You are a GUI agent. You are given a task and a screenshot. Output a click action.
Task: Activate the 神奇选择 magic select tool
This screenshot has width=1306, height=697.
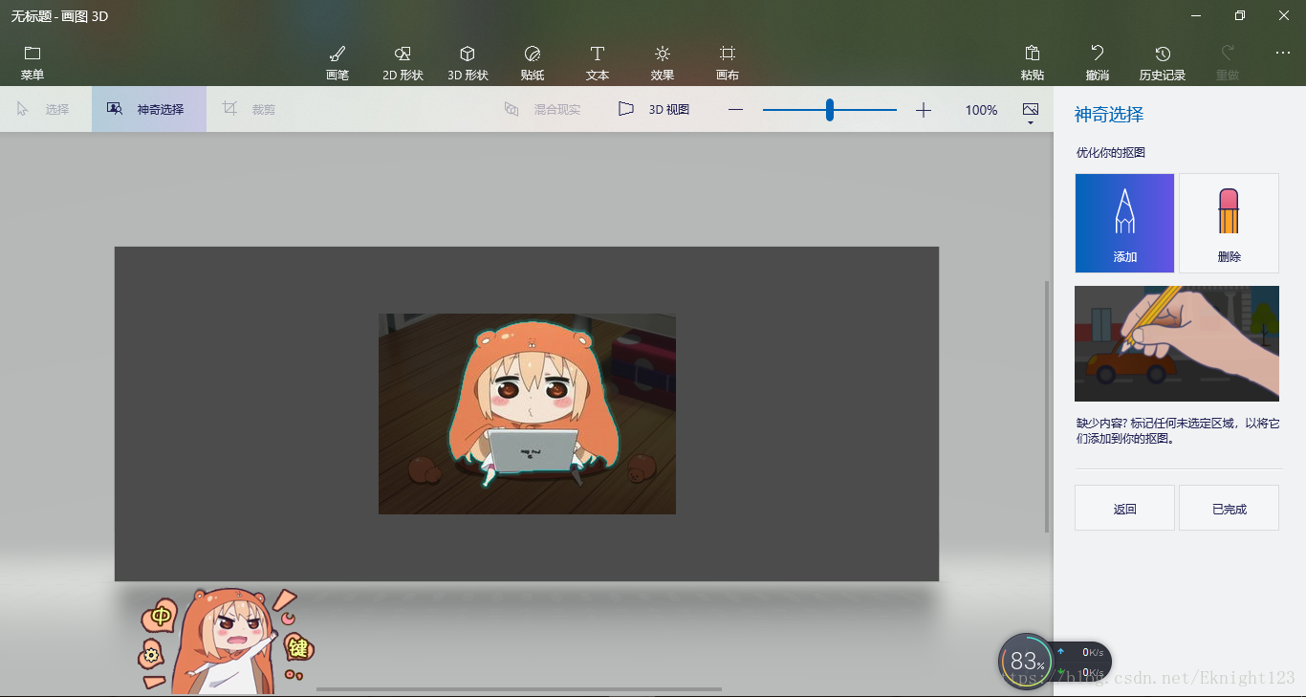pos(149,109)
